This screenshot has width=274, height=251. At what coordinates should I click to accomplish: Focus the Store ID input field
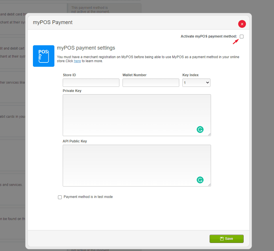[91, 83]
